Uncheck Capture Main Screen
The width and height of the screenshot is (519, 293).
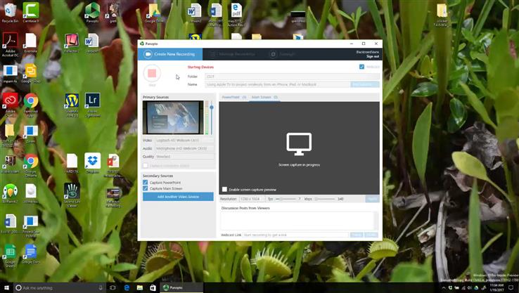(x=146, y=188)
